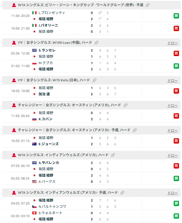Screen dimensions: 182x223
Task: Click the 敗 badge for the A.サバレンカ match
Action: point(176,166)
